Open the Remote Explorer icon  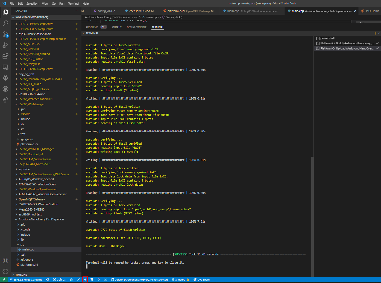coord(5,67)
